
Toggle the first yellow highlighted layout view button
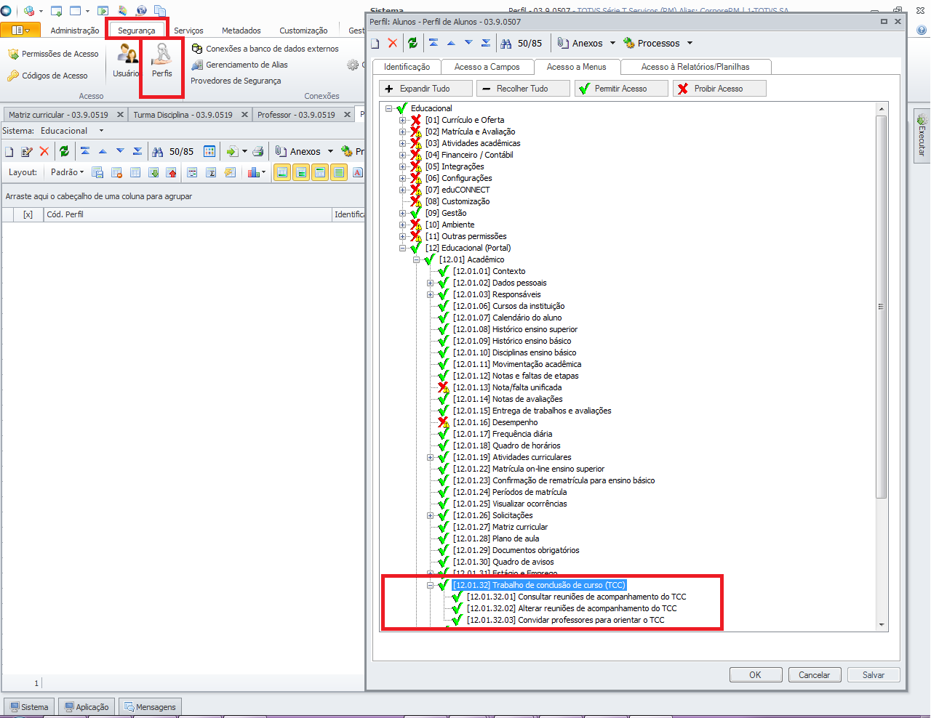click(x=282, y=172)
